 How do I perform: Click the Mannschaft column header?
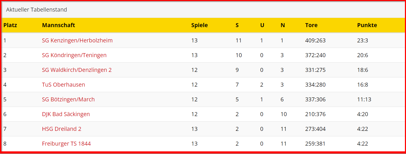point(58,25)
